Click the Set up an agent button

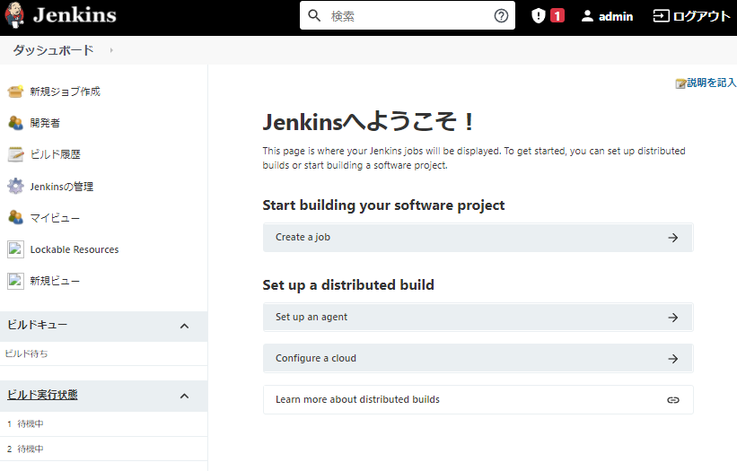tap(478, 317)
